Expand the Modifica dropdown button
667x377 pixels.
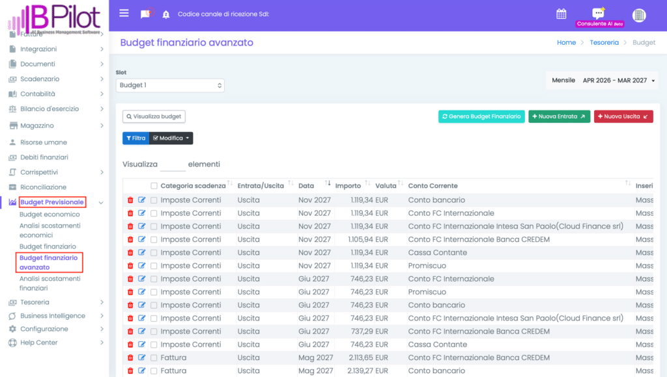(x=171, y=138)
